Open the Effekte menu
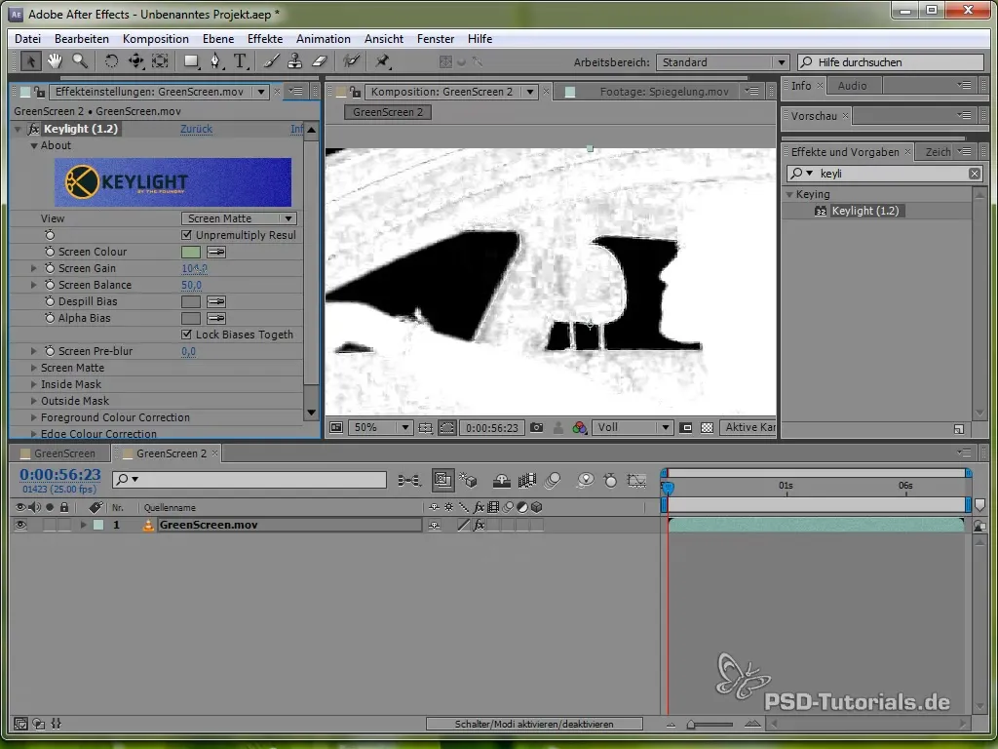 (265, 39)
